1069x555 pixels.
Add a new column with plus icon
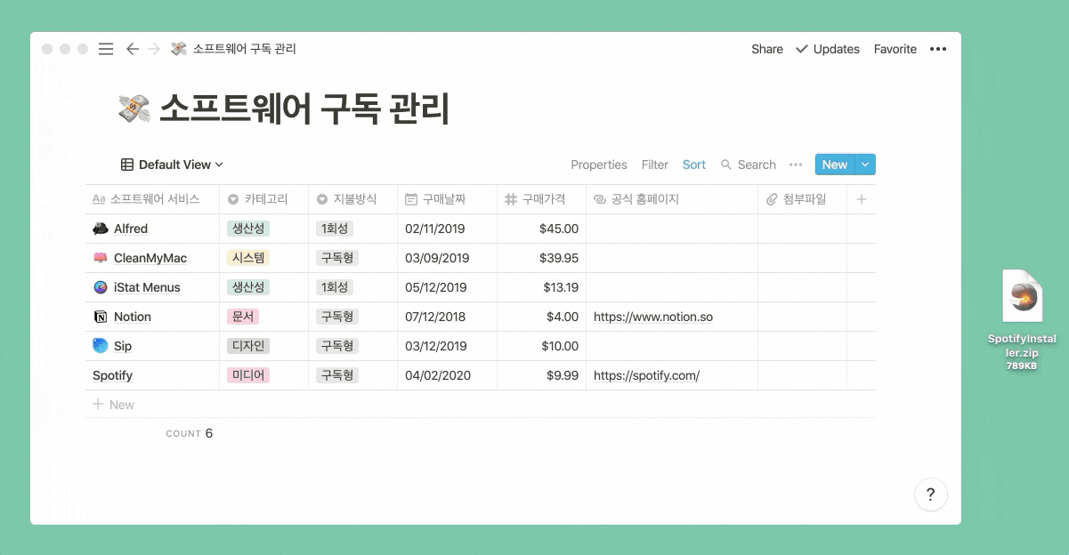click(862, 199)
